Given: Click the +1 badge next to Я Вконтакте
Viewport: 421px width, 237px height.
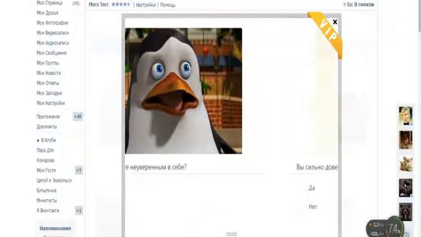Looking at the screenshot, I should click(x=79, y=211).
